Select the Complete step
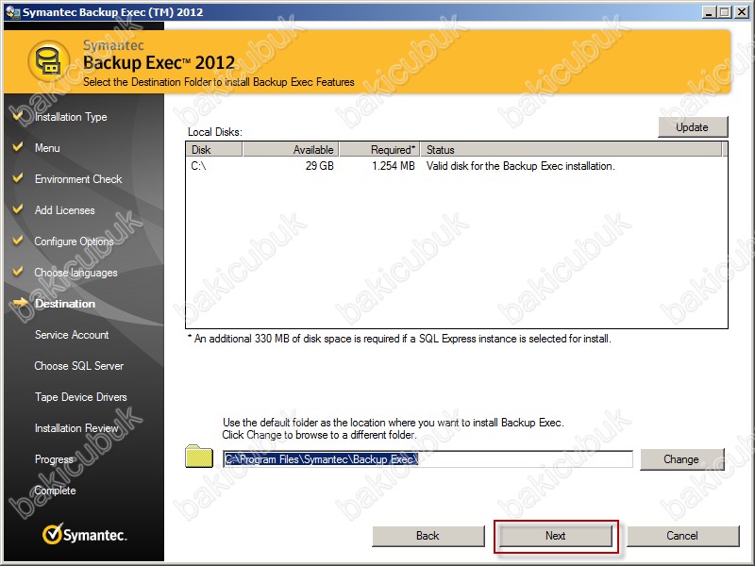The width and height of the screenshot is (755, 566). point(56,491)
